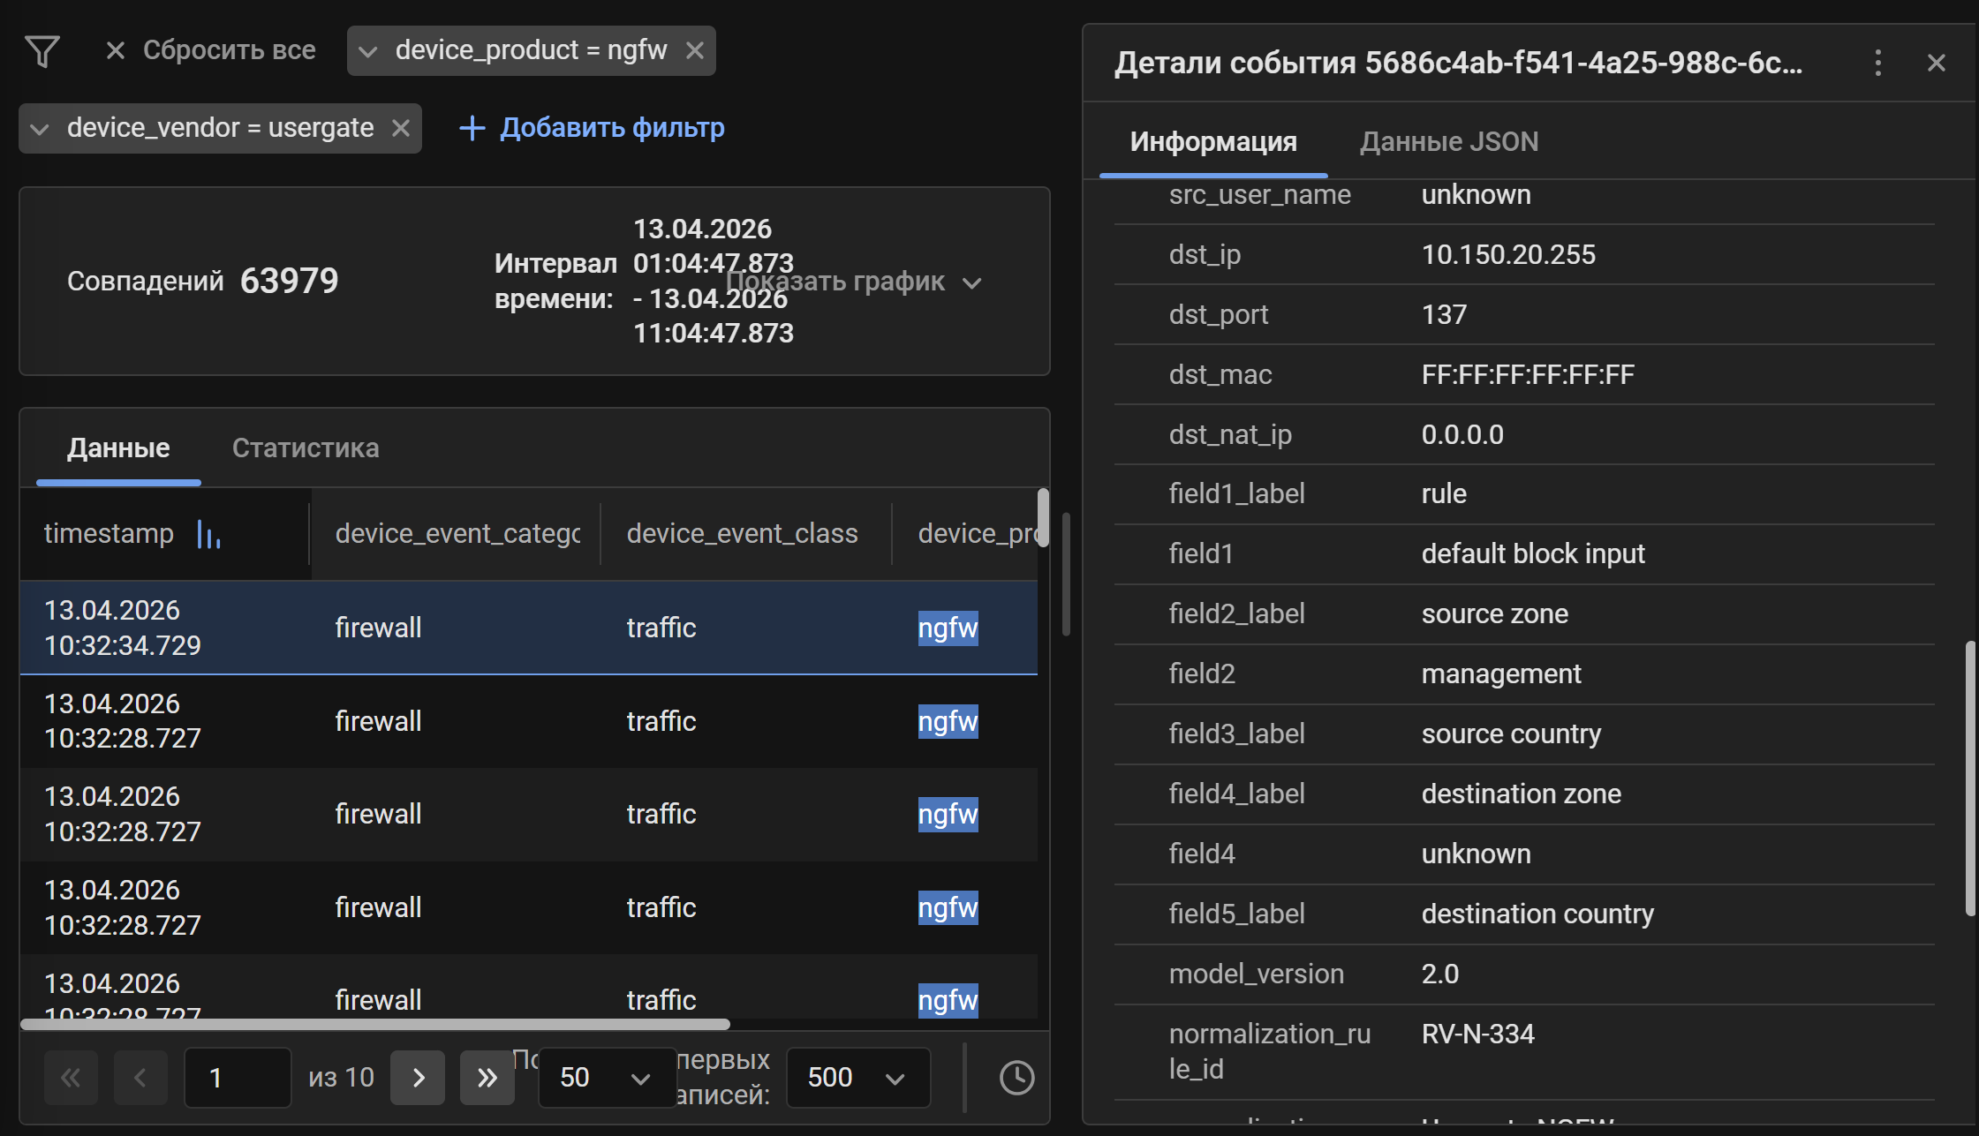The height and width of the screenshot is (1136, 1979).
Task: Click the field5_label value destination country
Action: click(x=1537, y=914)
